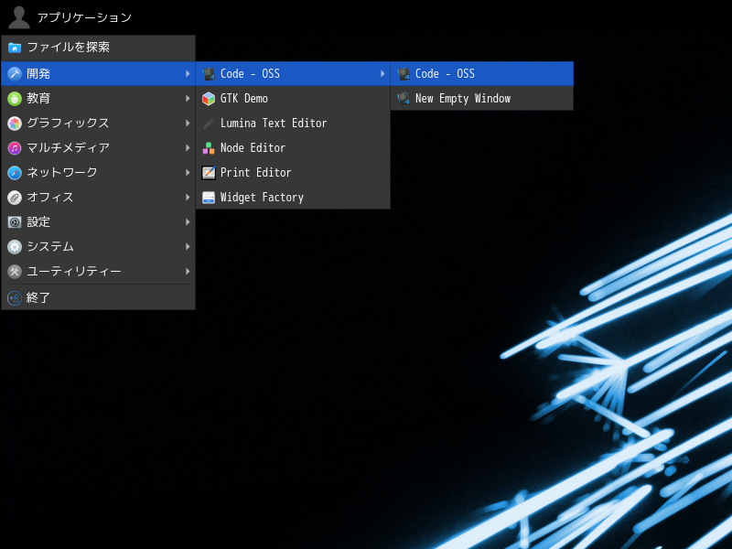This screenshot has height=549, width=732.
Task: Click the Print Editor icon
Action: pyautogui.click(x=209, y=173)
